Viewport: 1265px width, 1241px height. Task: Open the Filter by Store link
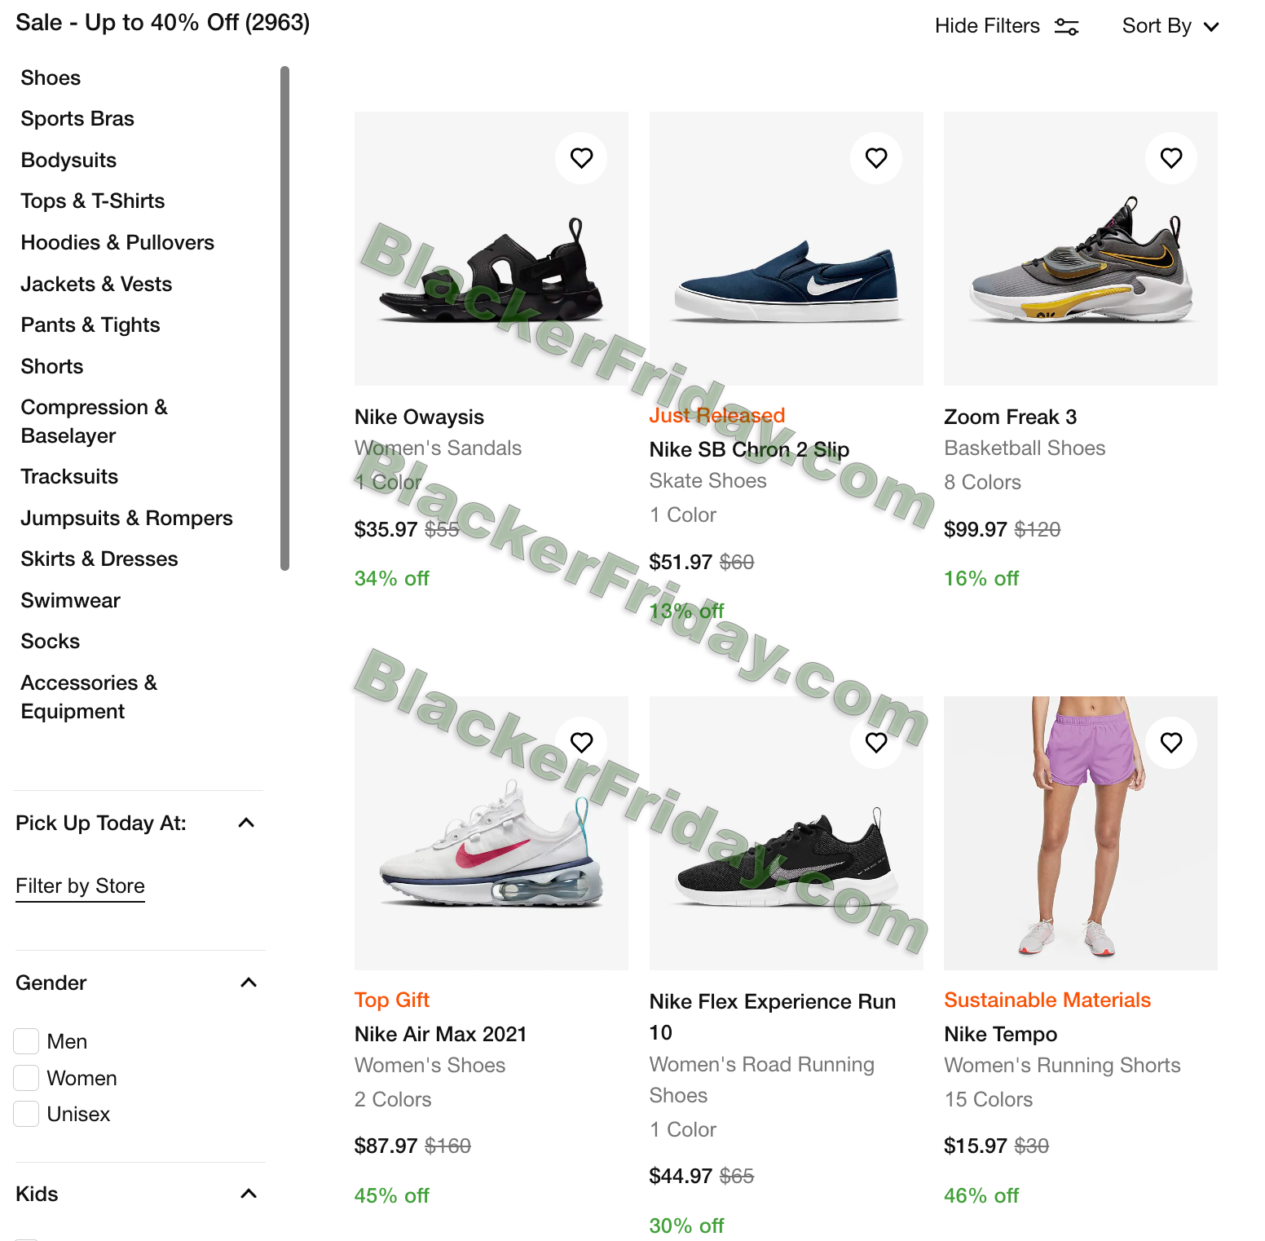coord(80,886)
